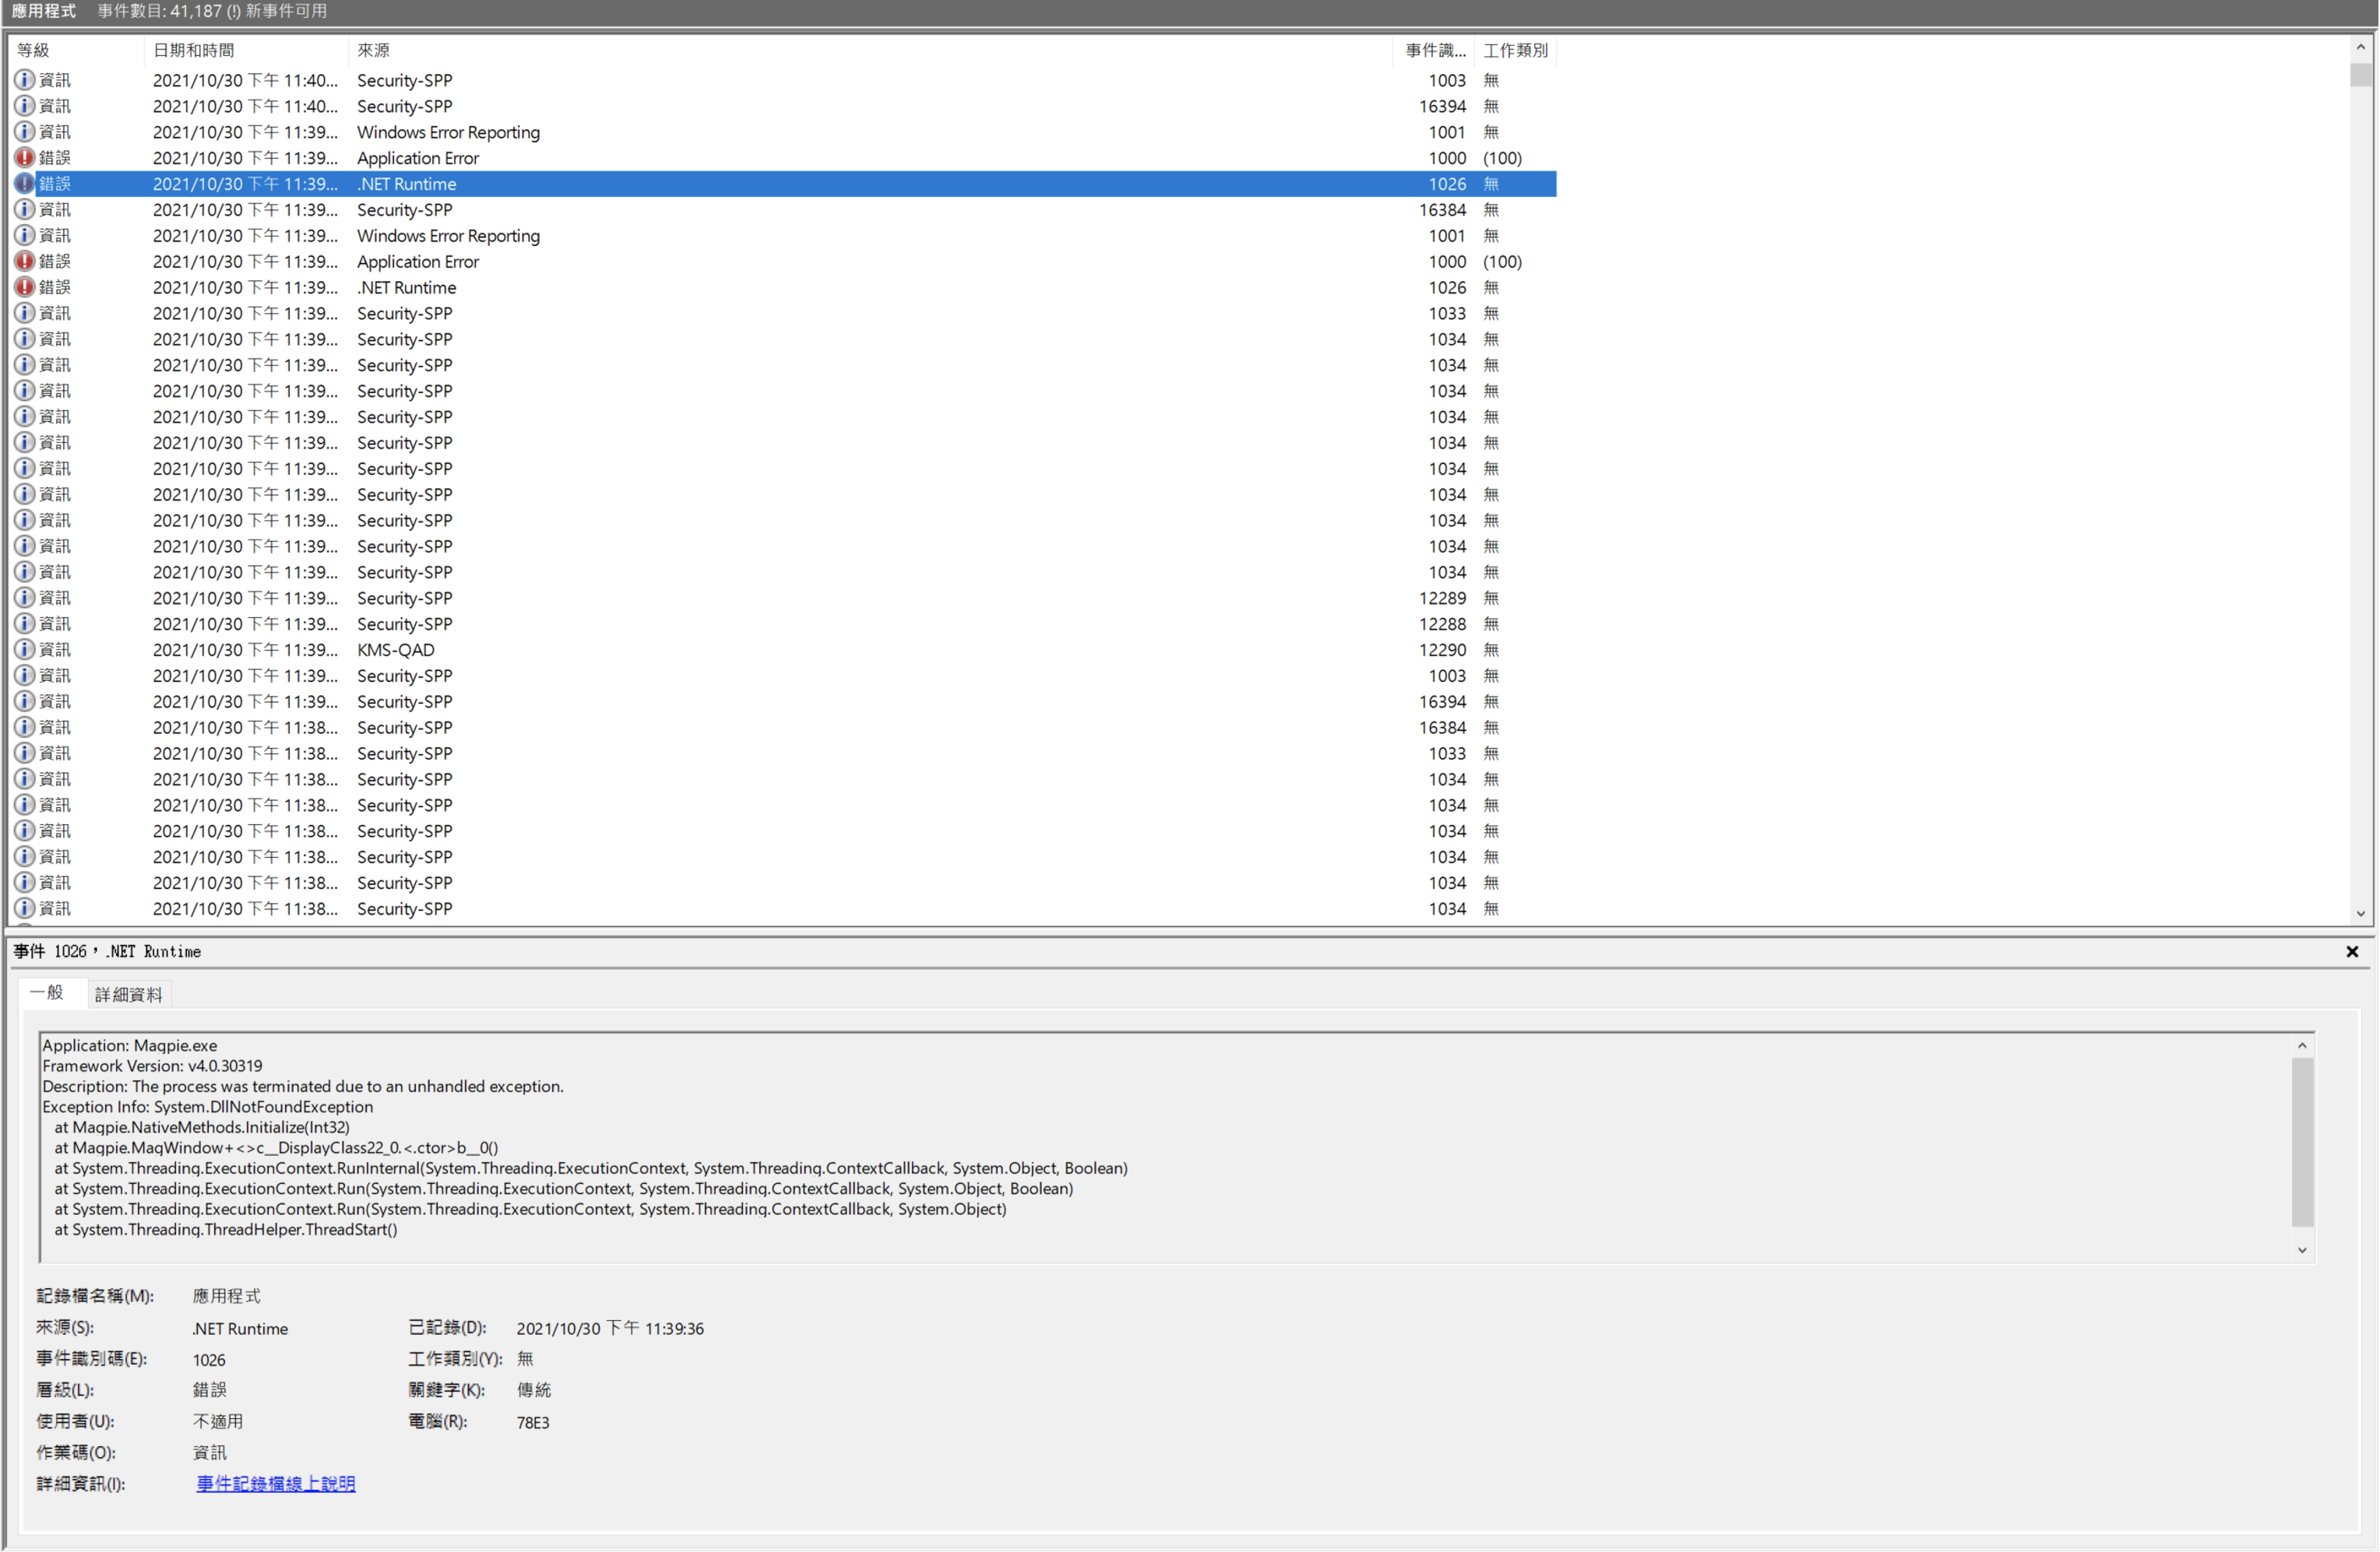Open the 事件記錄檔線上說明 link
Screen dimensions: 2380x1552
[275, 1484]
